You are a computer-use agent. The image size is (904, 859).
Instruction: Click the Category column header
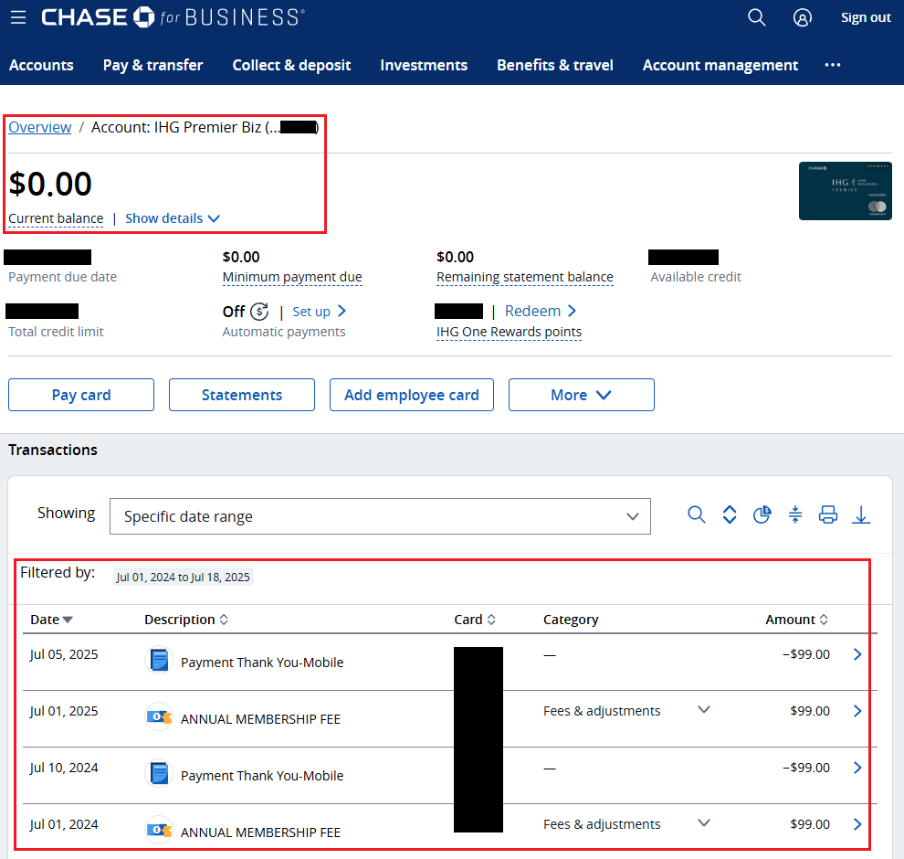[x=571, y=620]
